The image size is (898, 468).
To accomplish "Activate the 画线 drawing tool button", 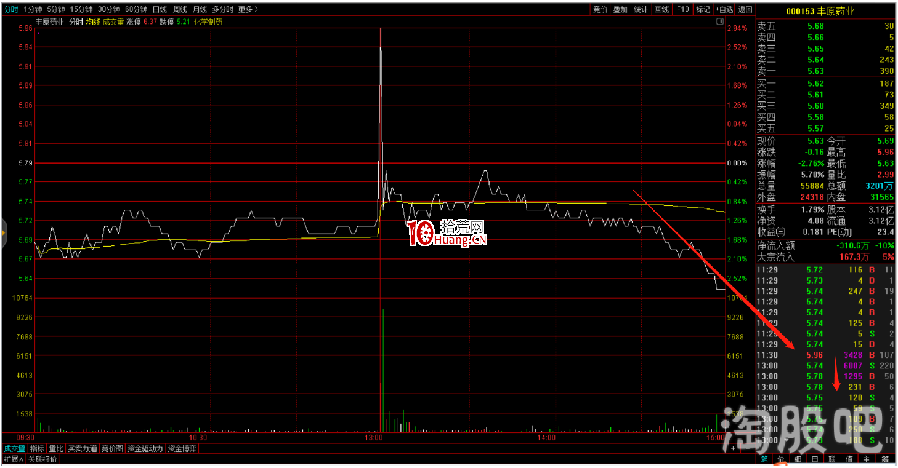I will click(x=661, y=9).
